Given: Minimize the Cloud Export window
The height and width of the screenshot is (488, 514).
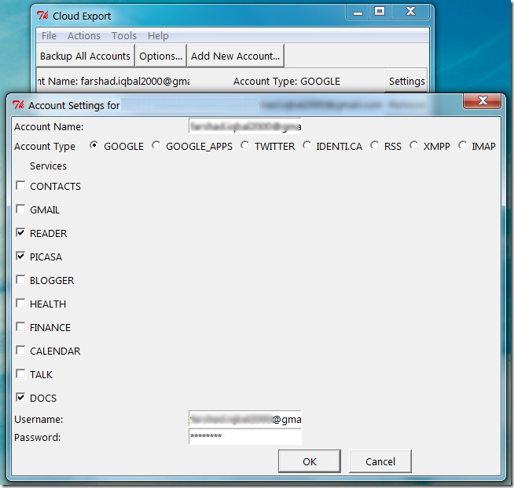Looking at the screenshot, I should pyautogui.click(x=358, y=12).
